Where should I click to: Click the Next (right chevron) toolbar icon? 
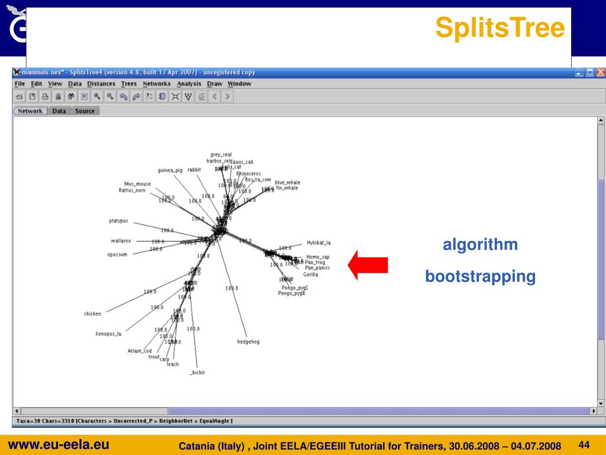[228, 97]
